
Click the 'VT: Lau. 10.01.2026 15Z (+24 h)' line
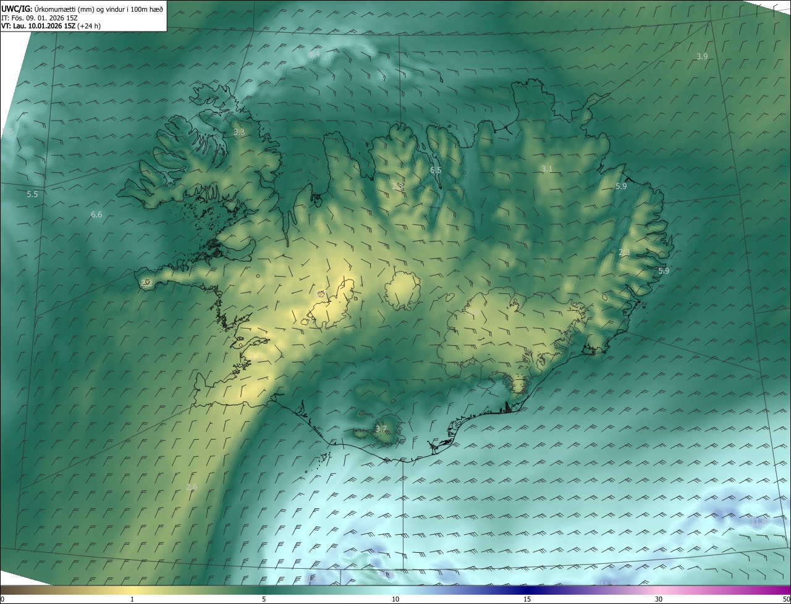tap(51, 26)
